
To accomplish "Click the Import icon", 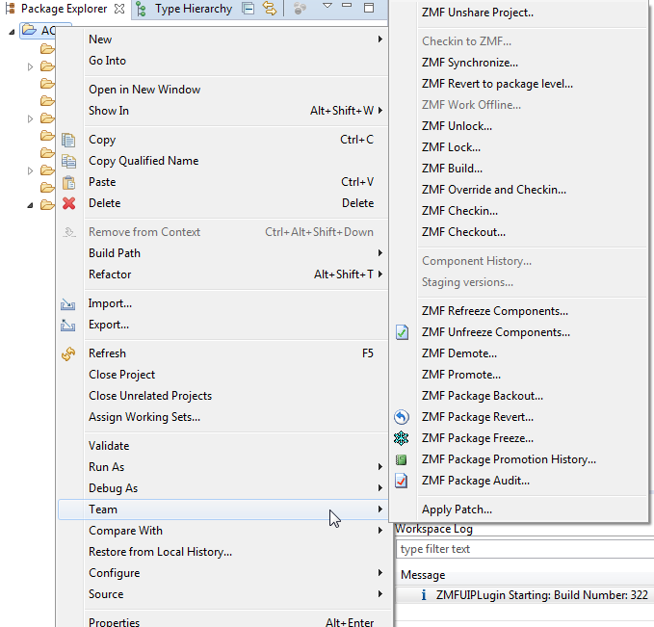I will tap(68, 304).
